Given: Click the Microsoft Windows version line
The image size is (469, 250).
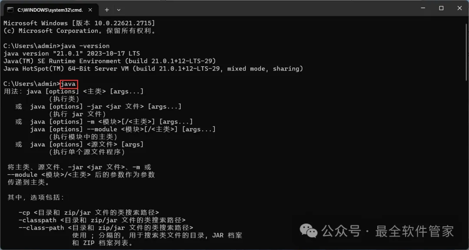Looking at the screenshot, I should (79, 23).
